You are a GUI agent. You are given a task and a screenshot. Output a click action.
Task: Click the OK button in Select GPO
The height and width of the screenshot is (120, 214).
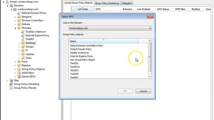point(125,91)
